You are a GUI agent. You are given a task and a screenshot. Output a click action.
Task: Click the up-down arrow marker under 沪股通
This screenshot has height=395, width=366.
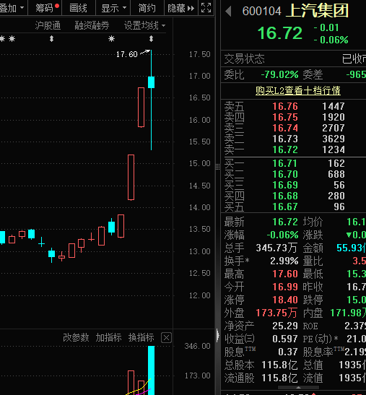52,39
